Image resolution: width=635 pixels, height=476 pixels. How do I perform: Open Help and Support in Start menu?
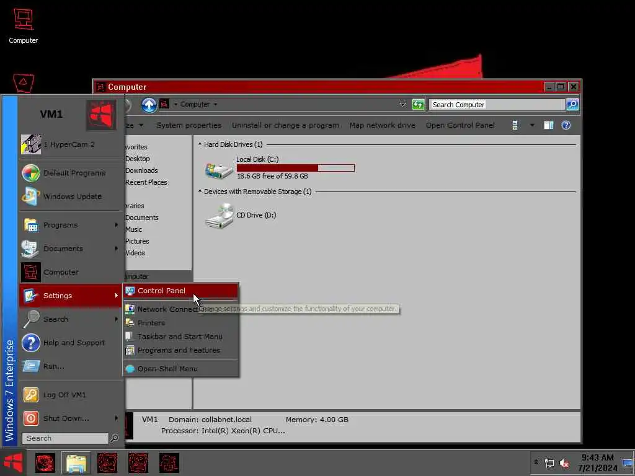point(71,343)
